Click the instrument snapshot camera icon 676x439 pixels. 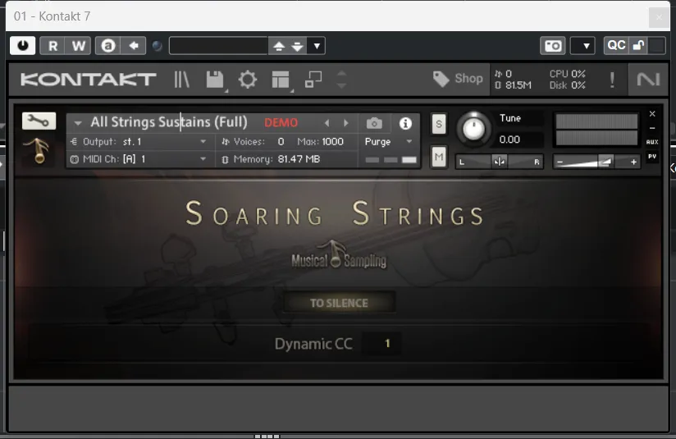point(374,124)
